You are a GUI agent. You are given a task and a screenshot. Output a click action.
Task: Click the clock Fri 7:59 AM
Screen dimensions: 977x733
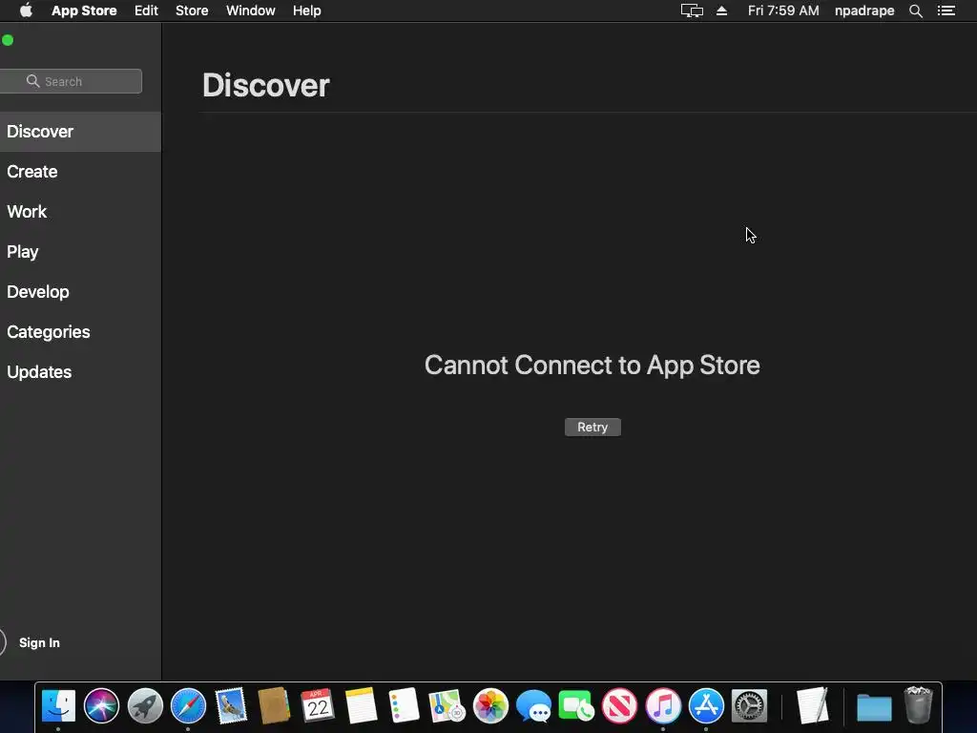point(783,10)
